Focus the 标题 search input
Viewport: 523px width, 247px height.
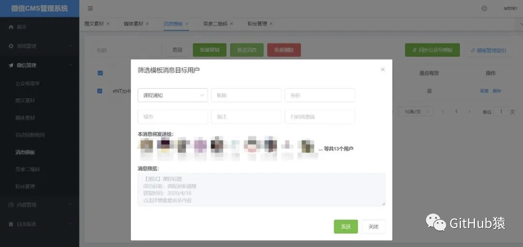[126, 50]
